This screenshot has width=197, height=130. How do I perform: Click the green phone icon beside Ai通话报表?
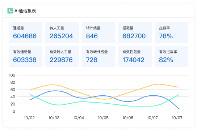(10, 11)
